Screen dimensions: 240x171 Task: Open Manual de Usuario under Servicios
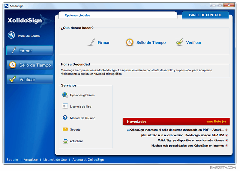[x=82, y=118]
